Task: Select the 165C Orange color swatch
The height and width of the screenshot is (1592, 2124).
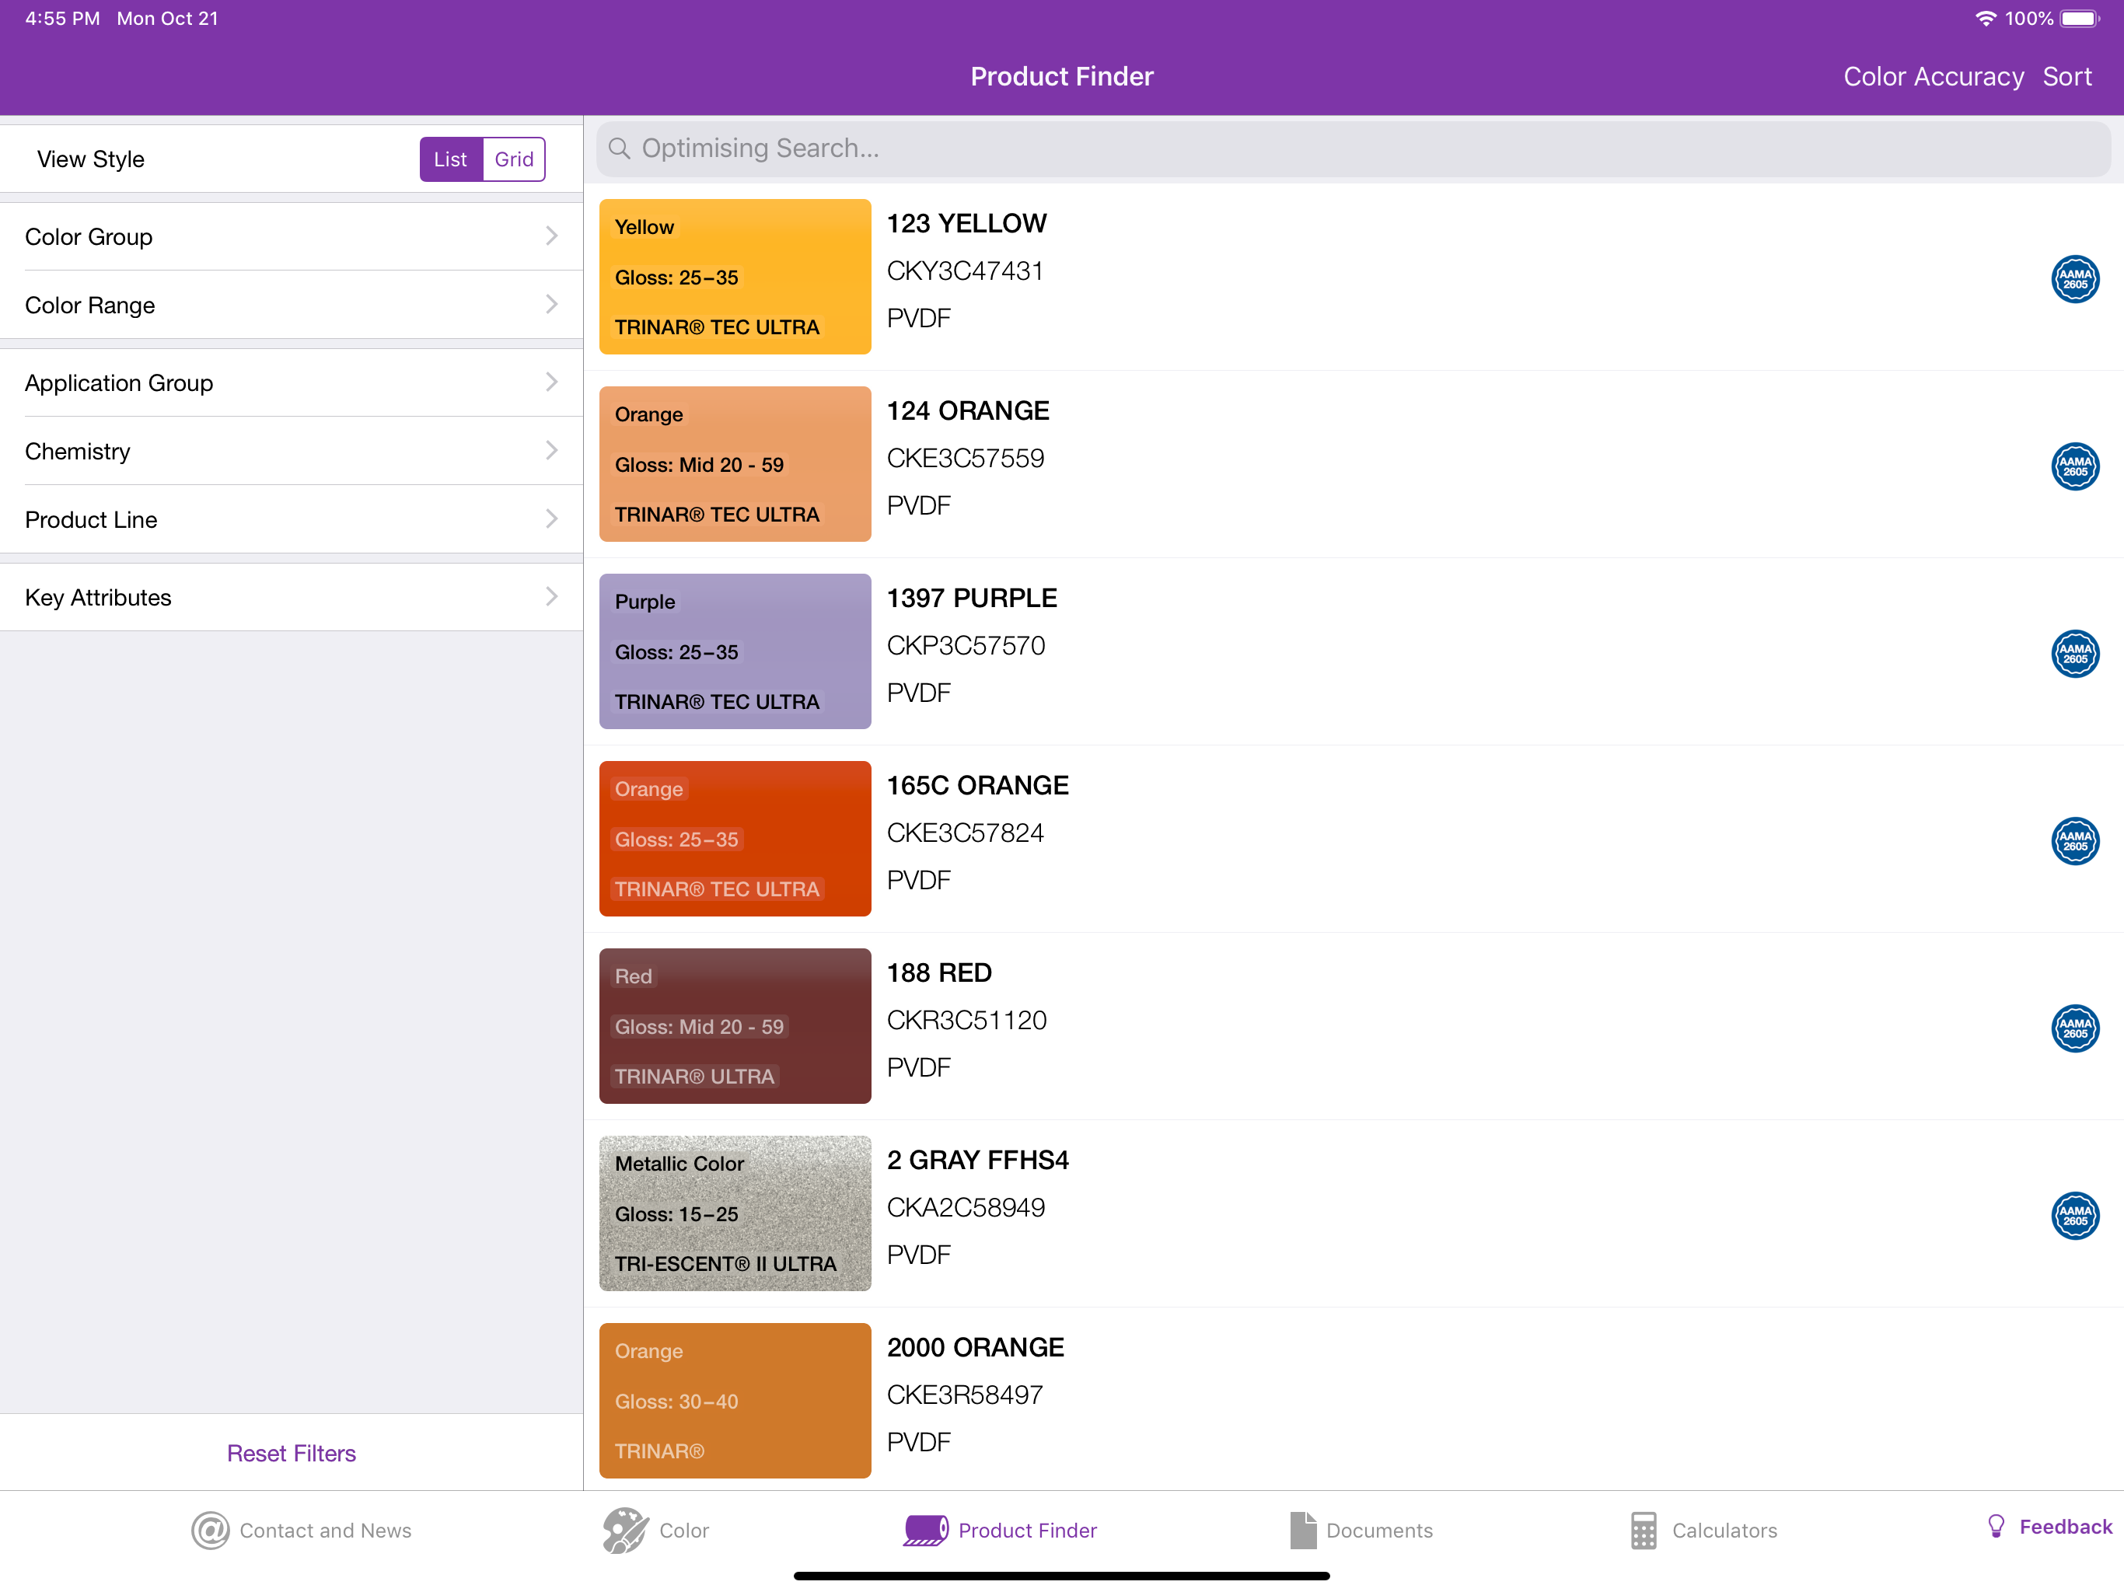Action: coord(735,838)
